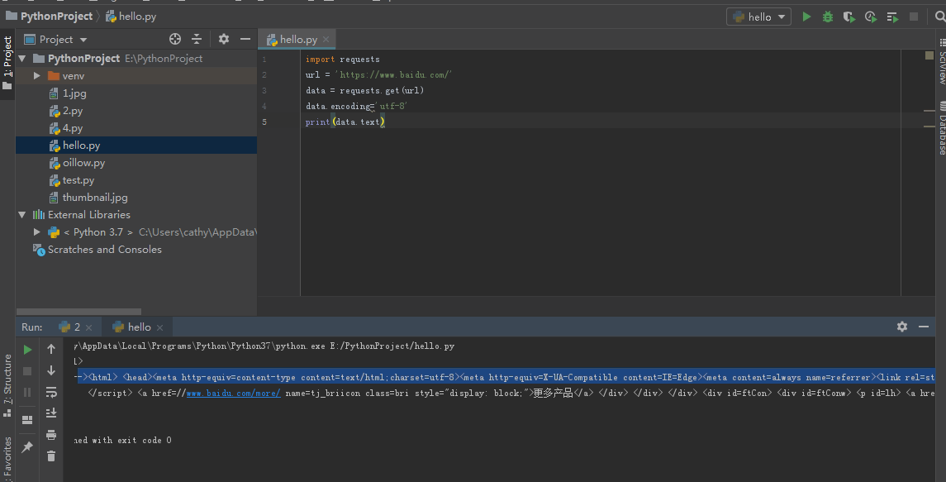
Task: Click the Project panel horizontal scrollbar
Action: (79, 312)
